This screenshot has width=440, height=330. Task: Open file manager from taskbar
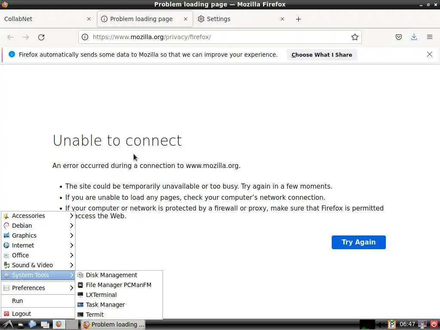pos(20,325)
